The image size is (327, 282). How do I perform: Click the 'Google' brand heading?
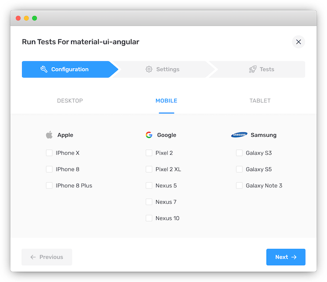pyautogui.click(x=167, y=135)
